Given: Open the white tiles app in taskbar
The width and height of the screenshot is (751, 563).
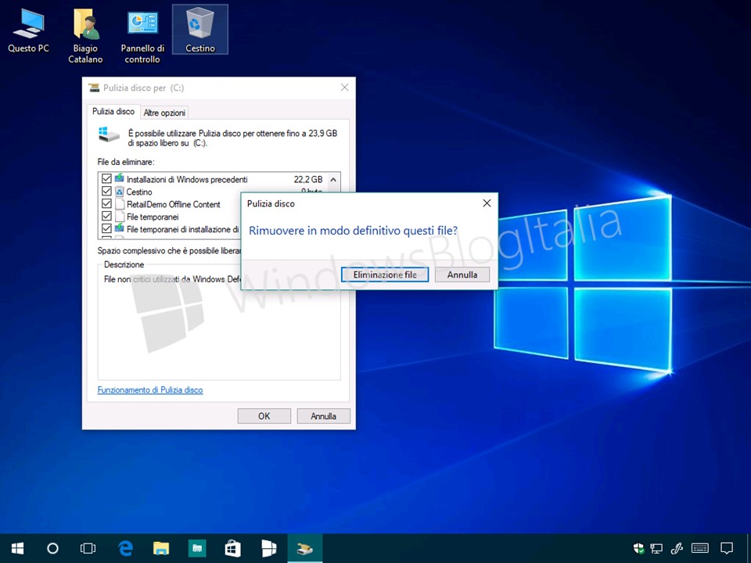Looking at the screenshot, I should [x=268, y=548].
